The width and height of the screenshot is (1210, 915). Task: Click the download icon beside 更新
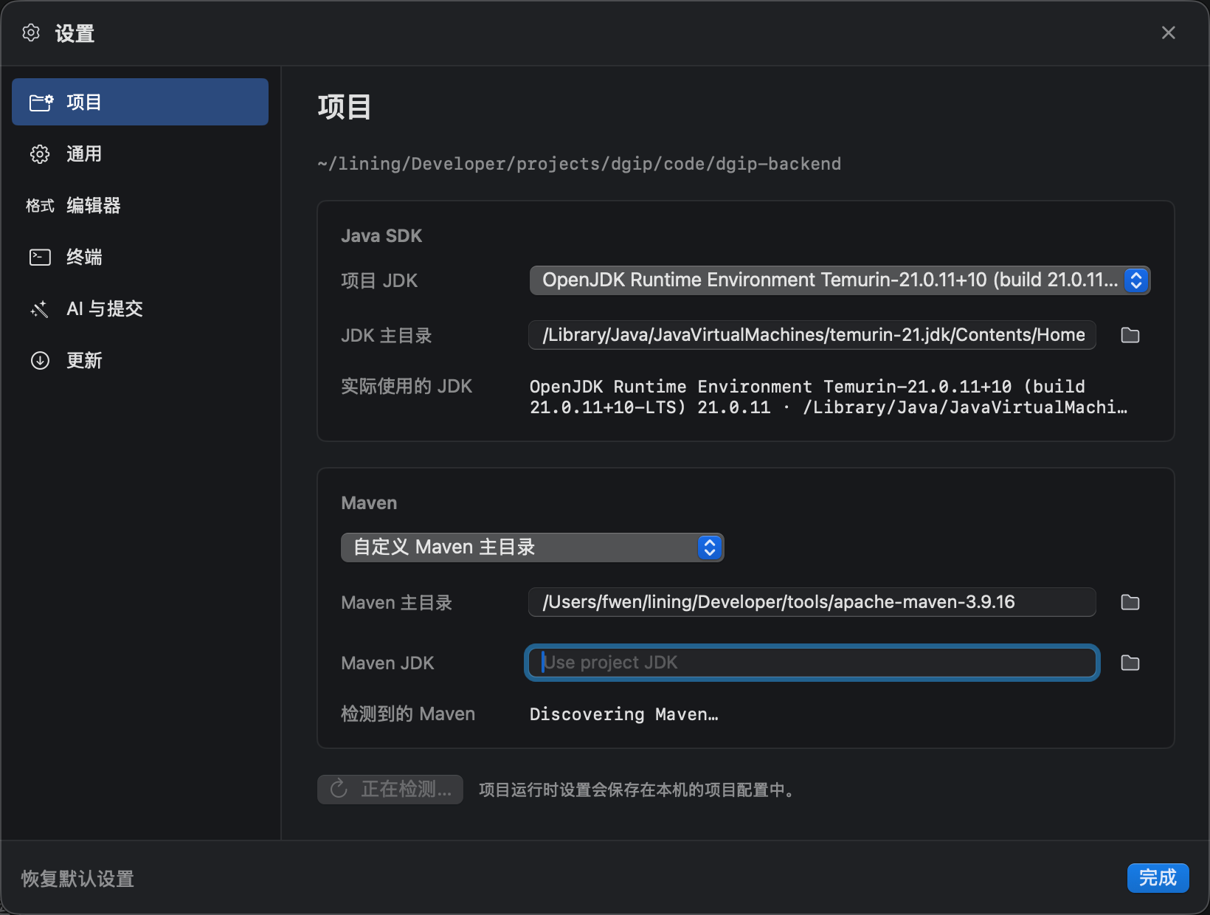[40, 360]
